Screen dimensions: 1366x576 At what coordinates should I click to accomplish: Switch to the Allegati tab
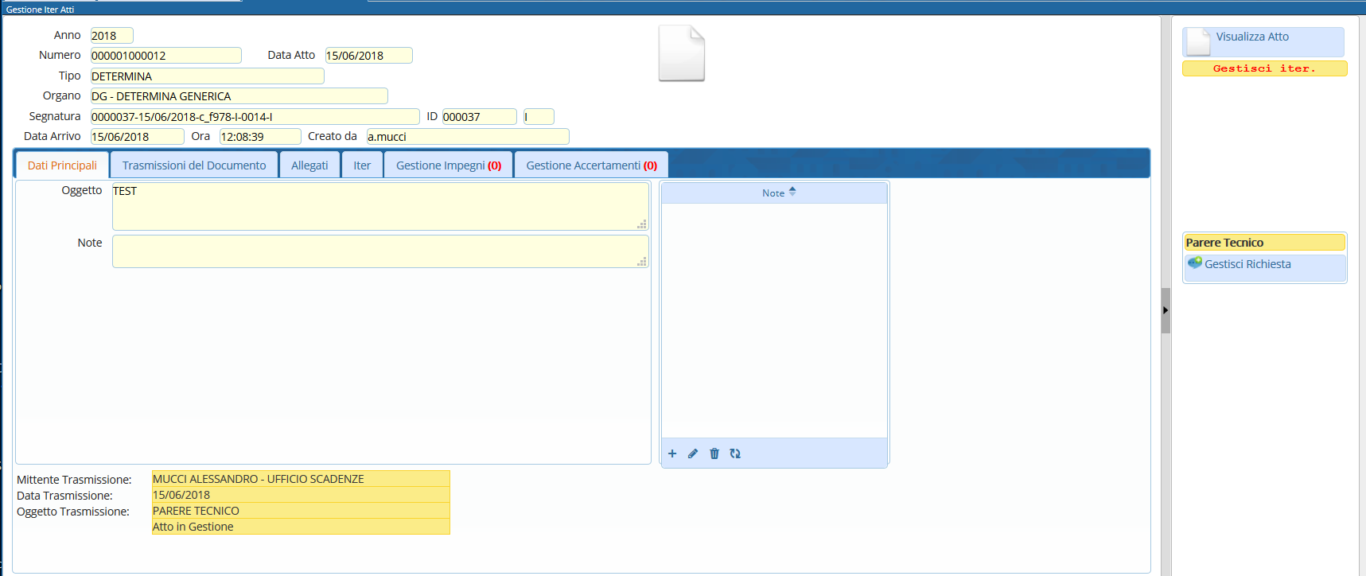[309, 165]
